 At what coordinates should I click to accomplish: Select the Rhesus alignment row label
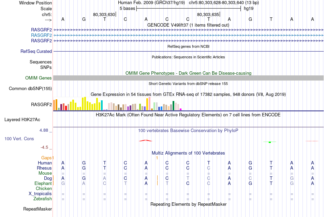[44, 168]
